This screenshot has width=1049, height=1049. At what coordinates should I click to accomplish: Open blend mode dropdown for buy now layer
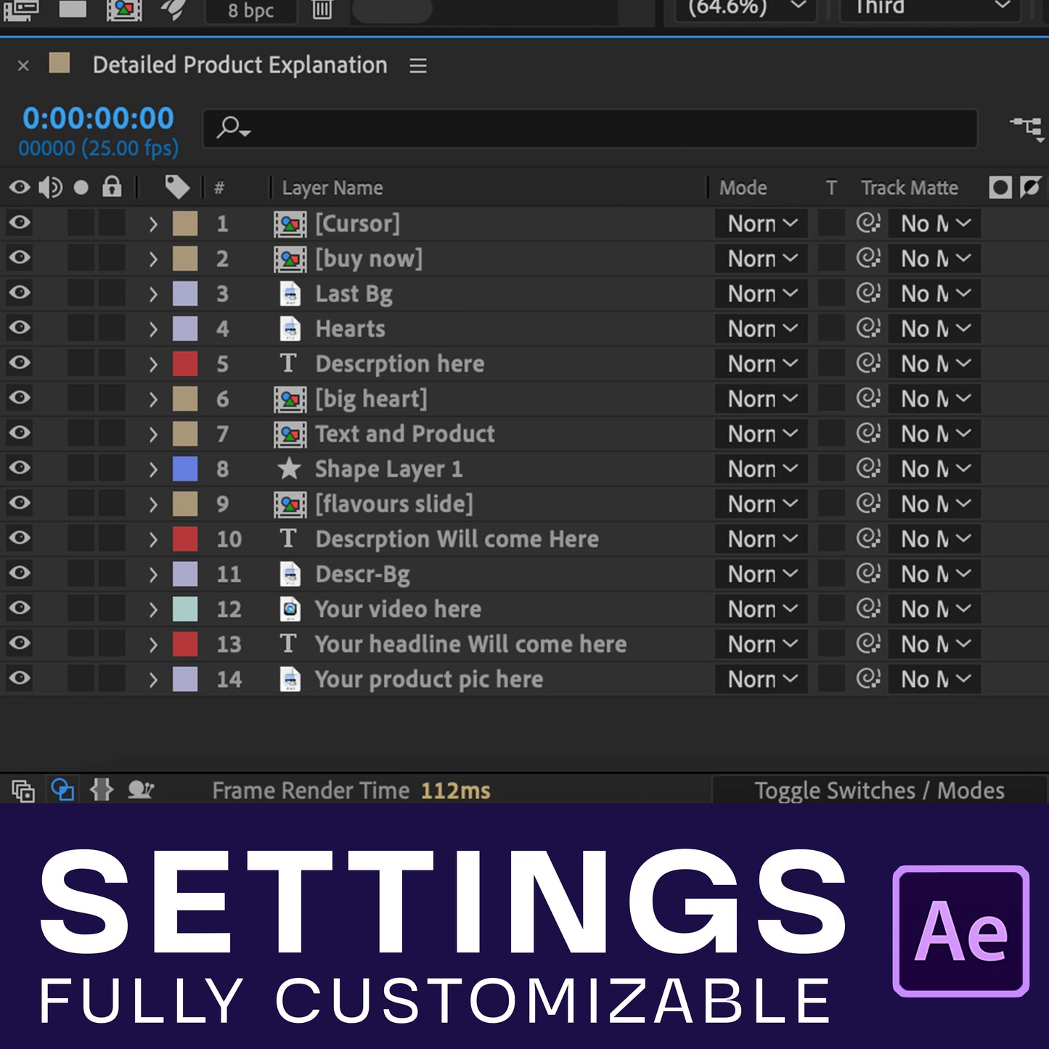[x=762, y=258]
